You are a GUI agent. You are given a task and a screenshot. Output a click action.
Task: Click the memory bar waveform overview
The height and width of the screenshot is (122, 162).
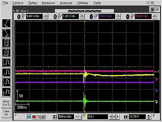click(84, 11)
